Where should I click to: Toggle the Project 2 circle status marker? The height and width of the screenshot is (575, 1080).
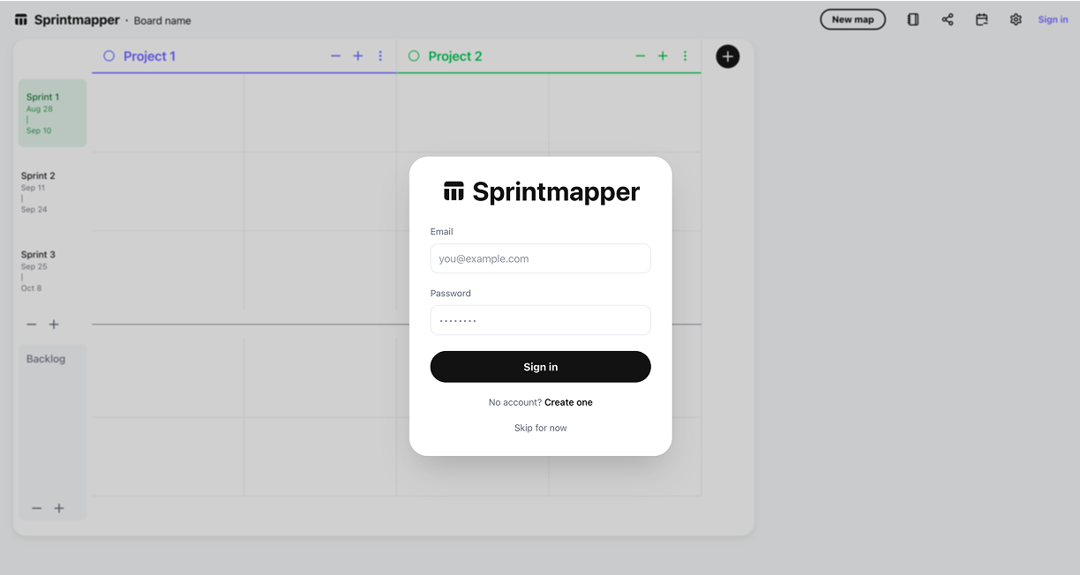click(x=414, y=56)
